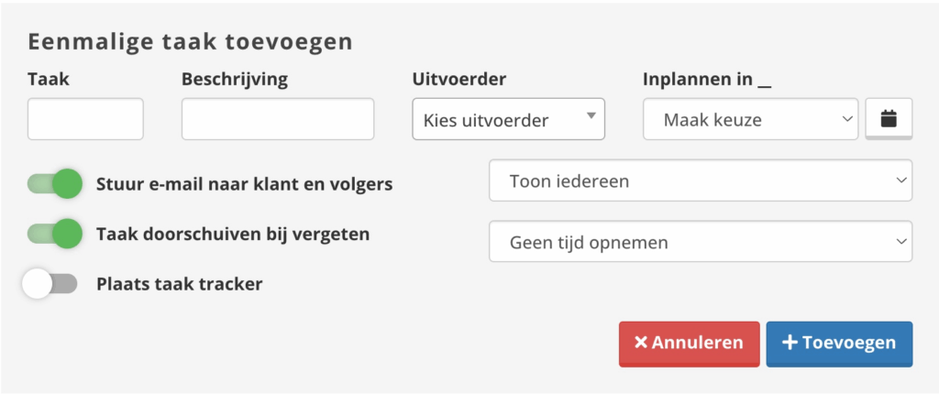Open the Toon iedereen visibility dropdown

[x=700, y=181]
